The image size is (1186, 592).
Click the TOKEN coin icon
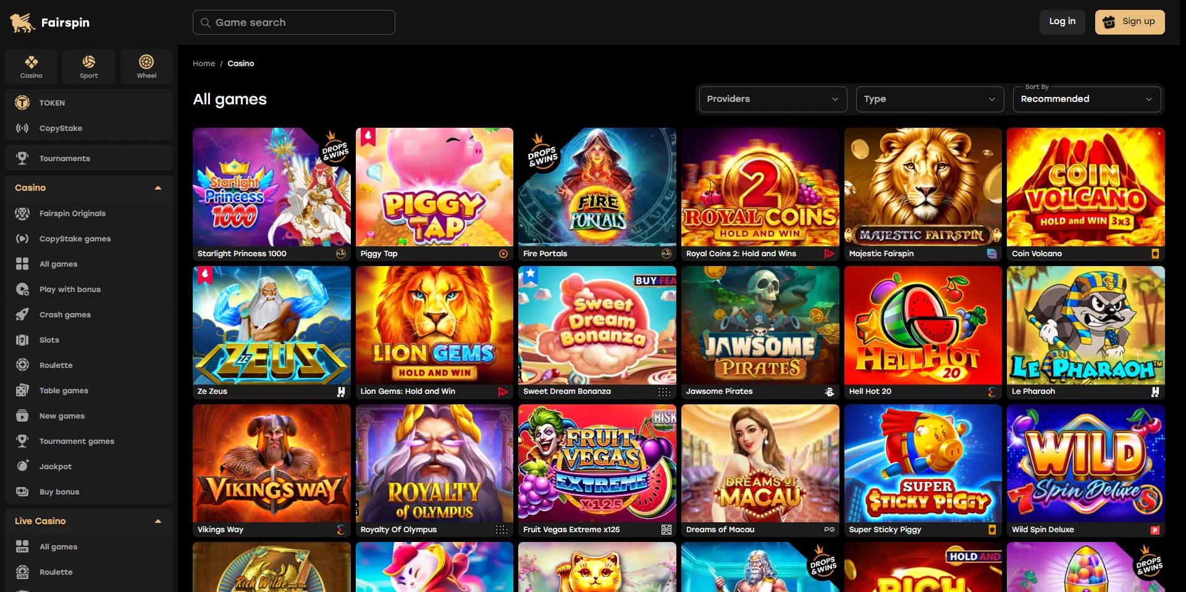(22, 102)
